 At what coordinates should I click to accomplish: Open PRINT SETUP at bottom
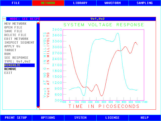tap(16, 118)
